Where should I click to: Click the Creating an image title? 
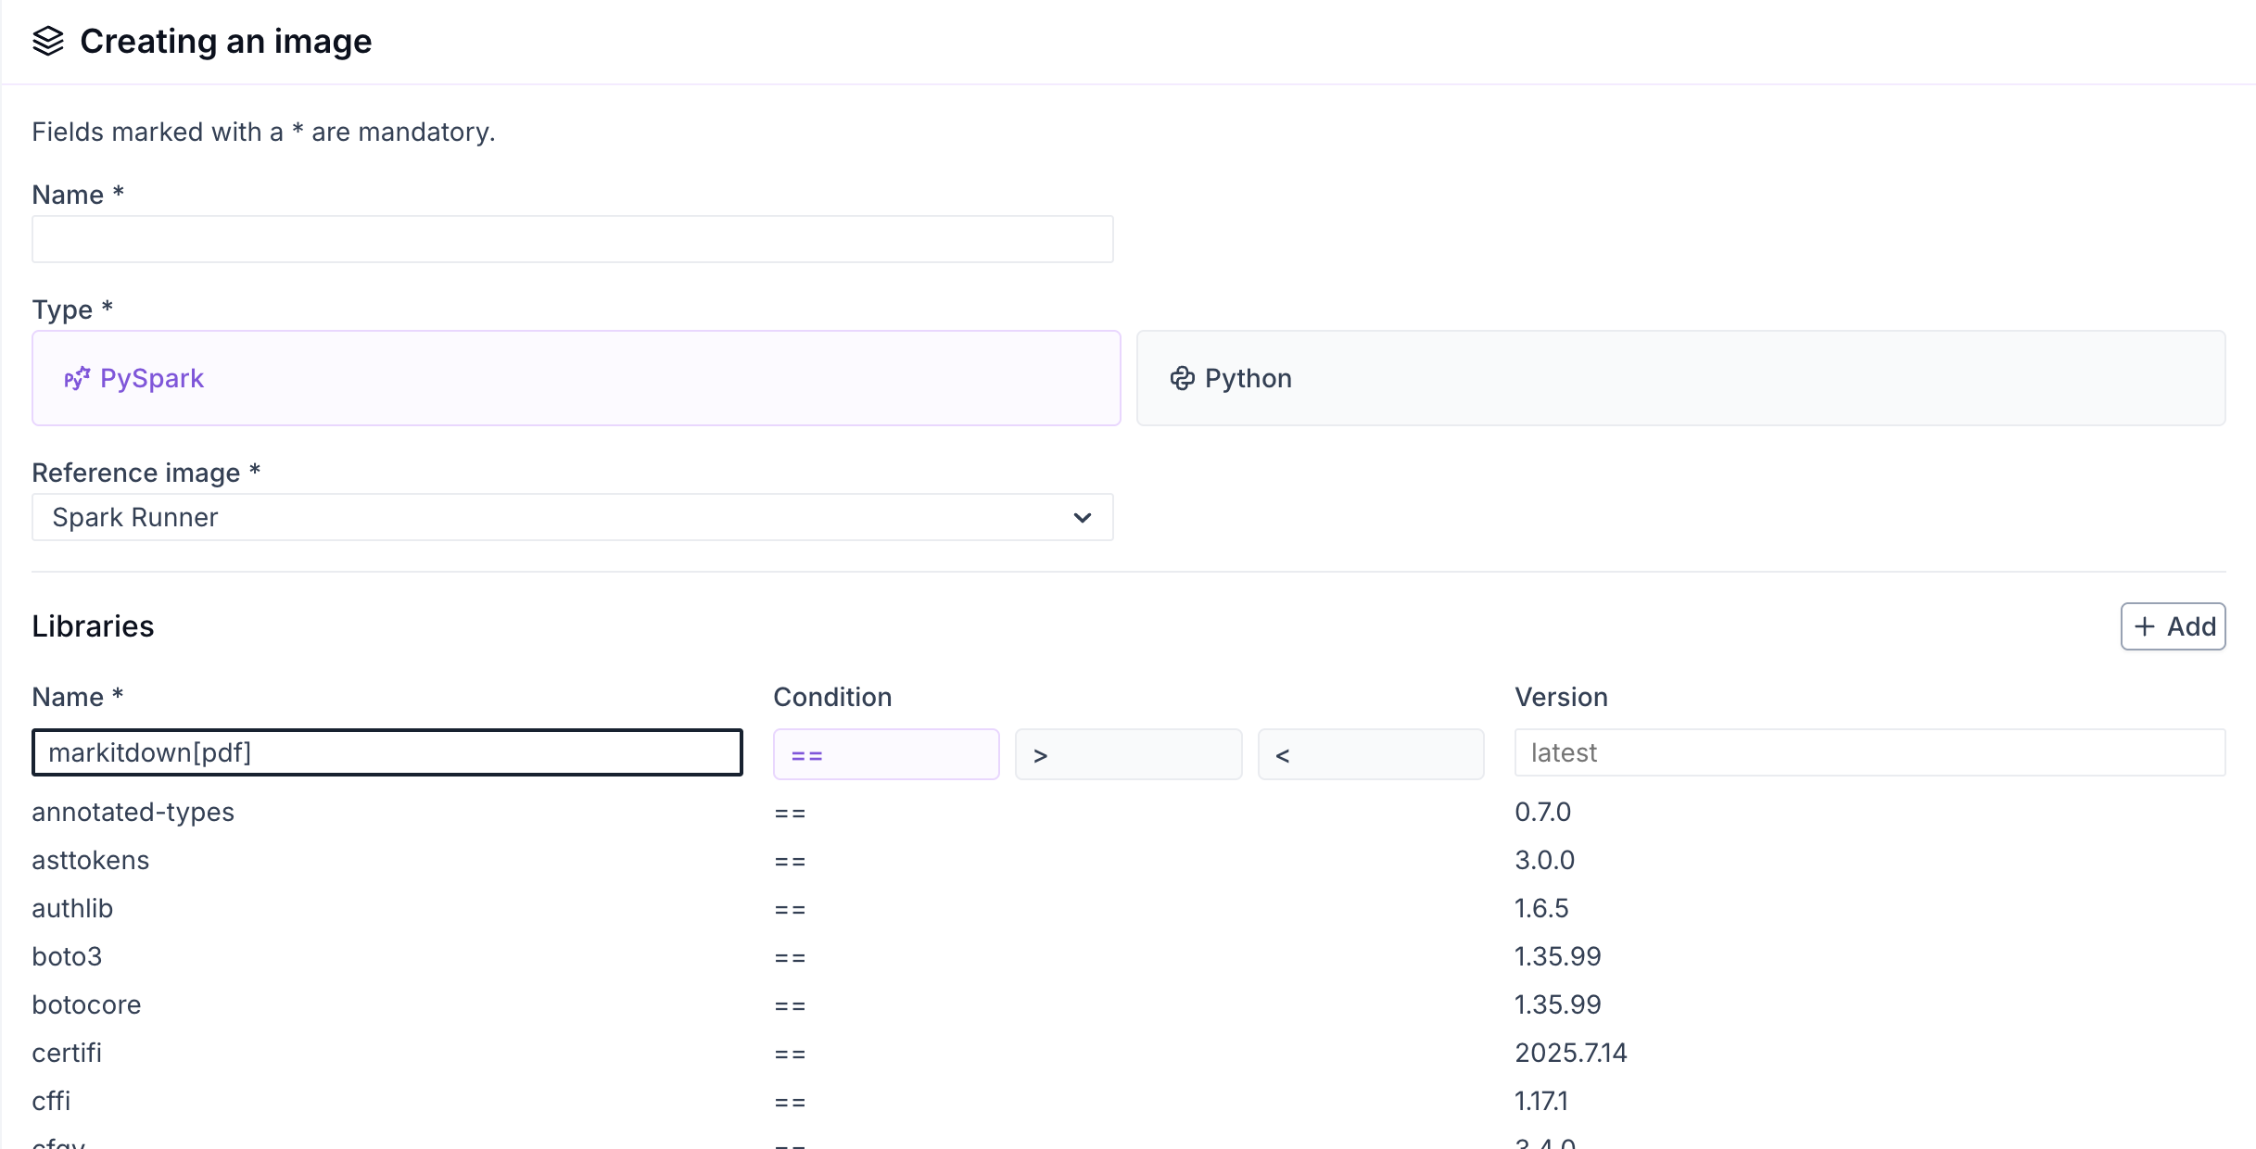coord(226,42)
